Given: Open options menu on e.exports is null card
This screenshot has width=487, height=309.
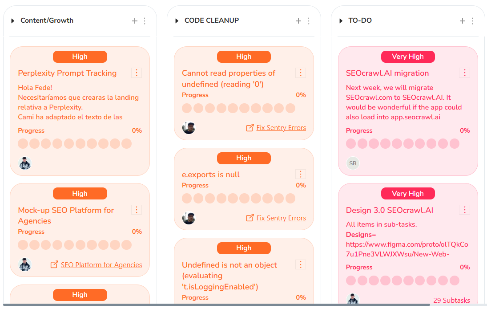Looking at the screenshot, I should [x=301, y=174].
